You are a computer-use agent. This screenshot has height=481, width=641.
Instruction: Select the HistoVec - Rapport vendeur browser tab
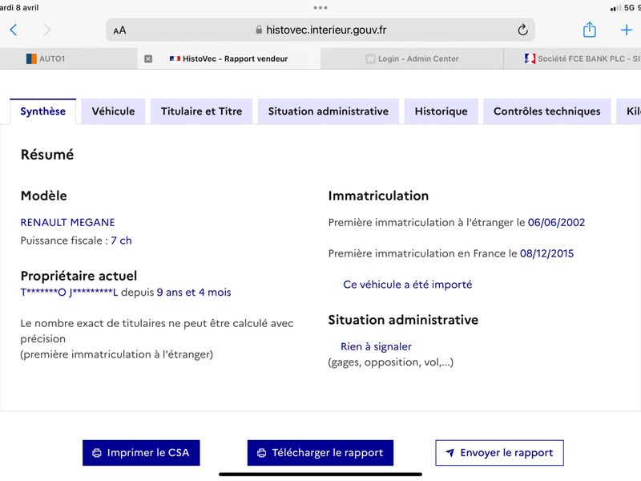[x=229, y=59]
